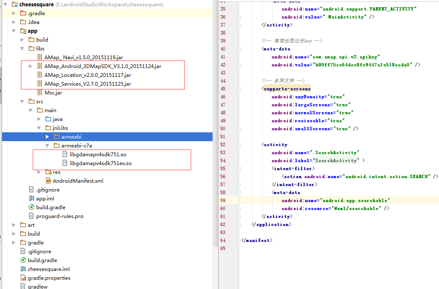The image size is (439, 289).
Task: Click line number 59 in the gutter
Action: click(223, 200)
